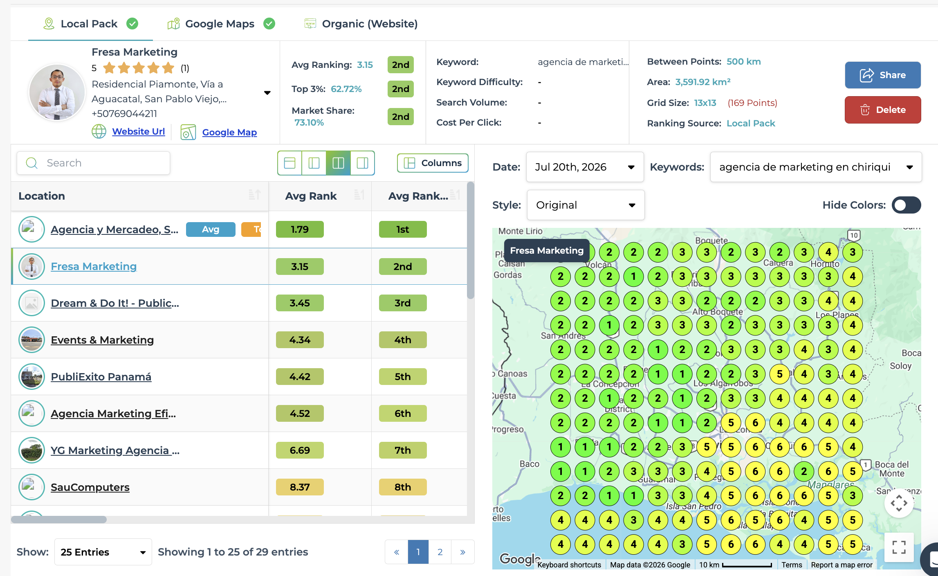This screenshot has height=576, width=938.
Task: Go to page 2 of results
Action: tap(440, 552)
